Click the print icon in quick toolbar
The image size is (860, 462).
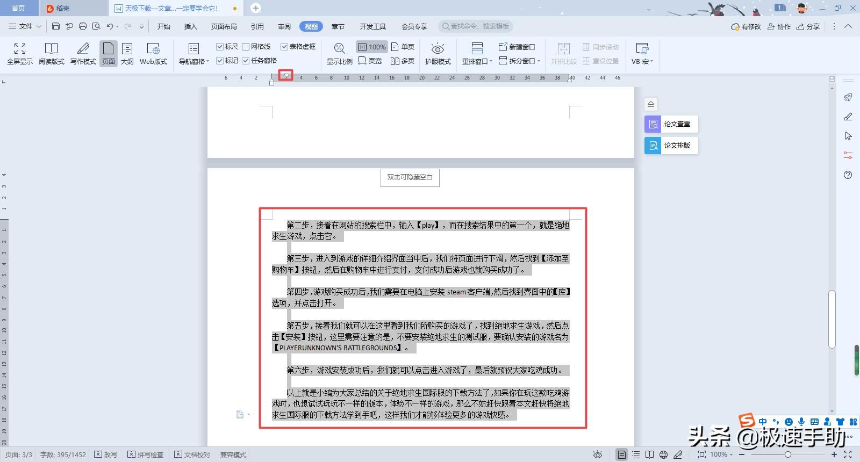coord(83,26)
